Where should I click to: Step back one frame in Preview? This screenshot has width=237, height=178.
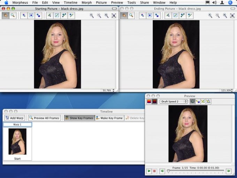coord(162,171)
